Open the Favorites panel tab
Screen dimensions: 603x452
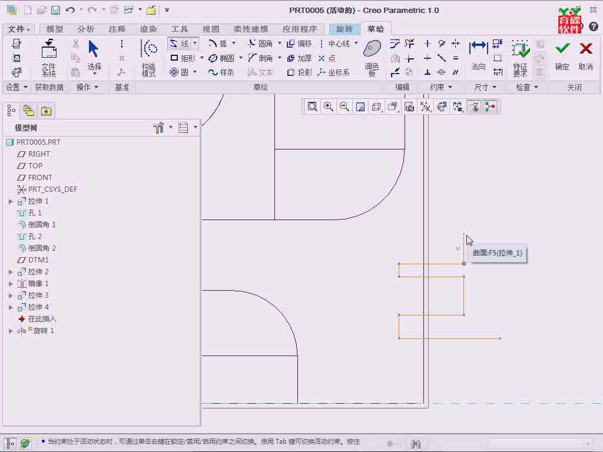(x=46, y=111)
